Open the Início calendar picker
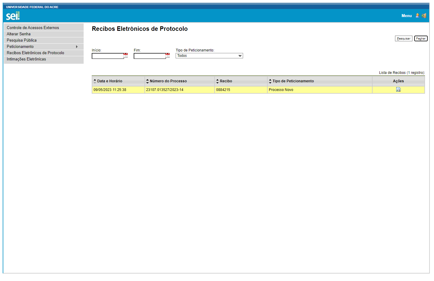 (x=126, y=55)
